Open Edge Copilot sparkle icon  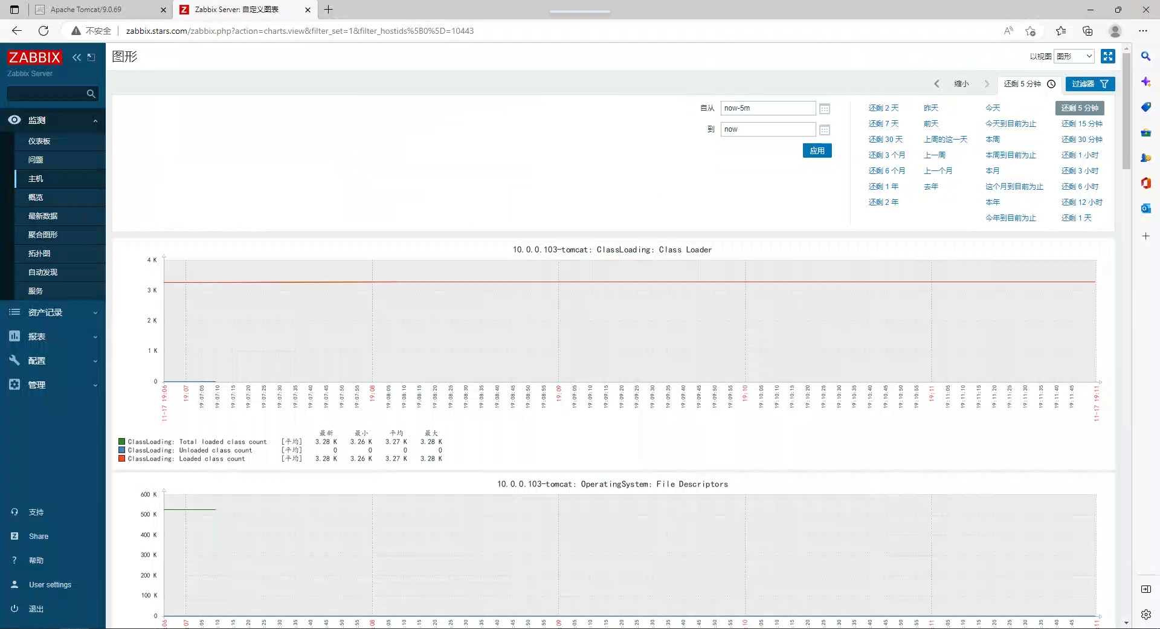click(1145, 82)
